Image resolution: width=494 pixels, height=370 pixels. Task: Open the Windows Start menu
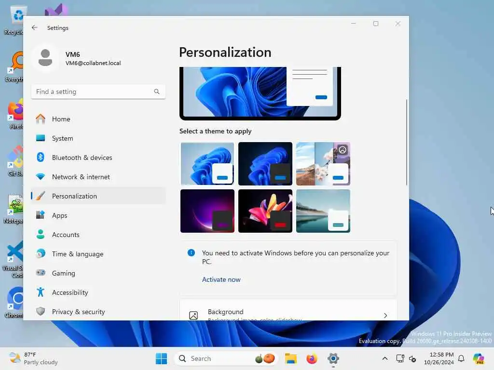161,358
